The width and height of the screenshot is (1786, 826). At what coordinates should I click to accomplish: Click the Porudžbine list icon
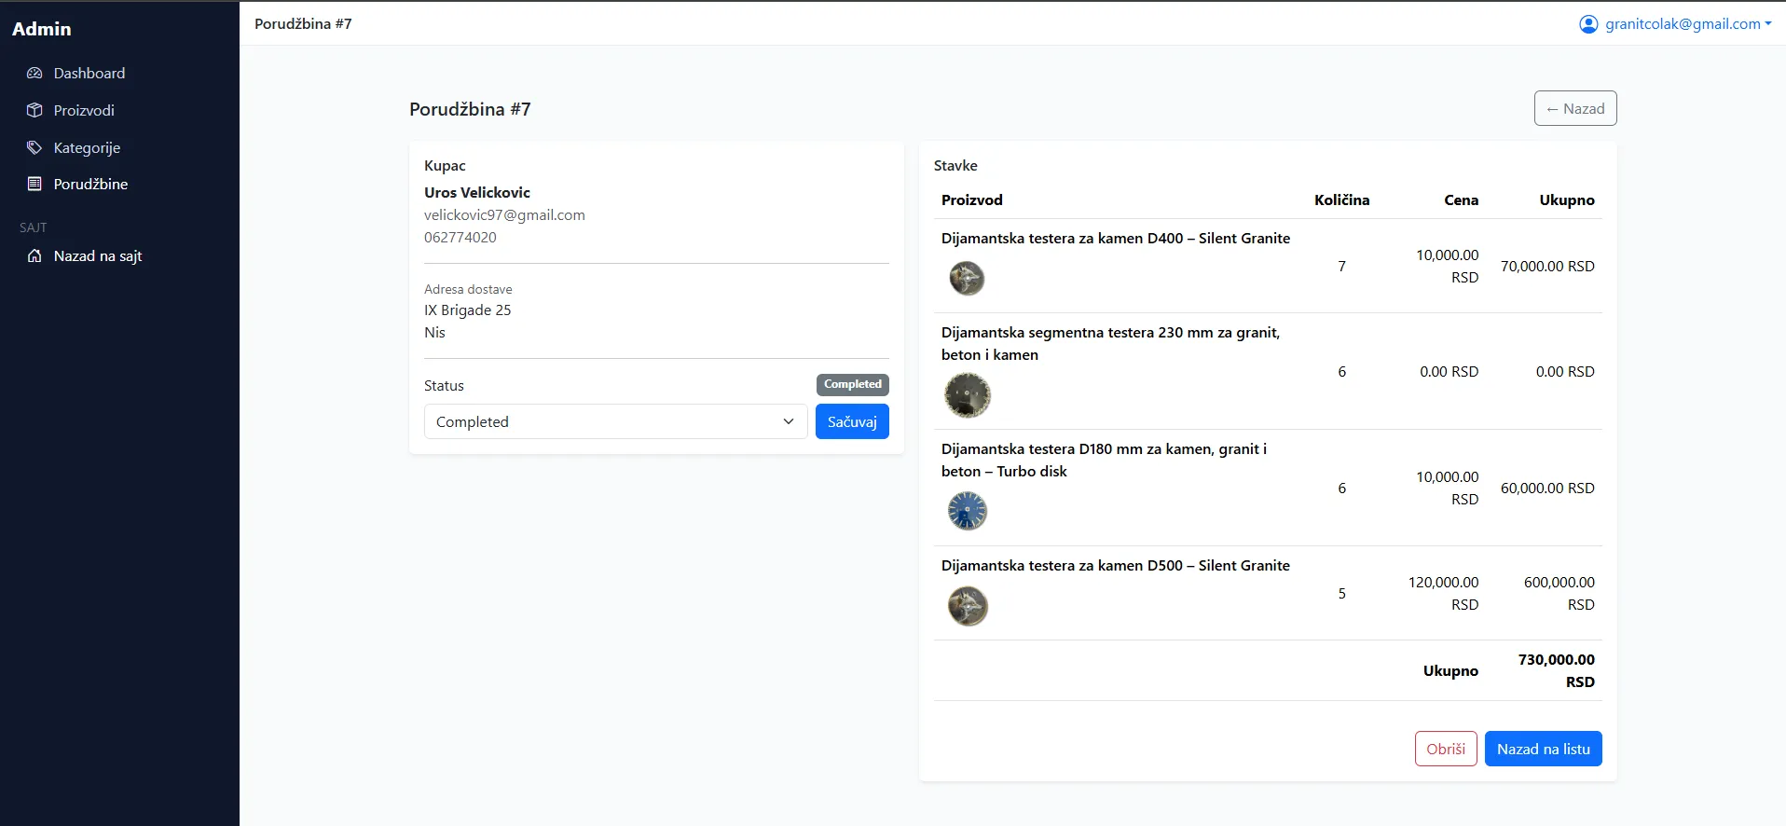(x=34, y=184)
